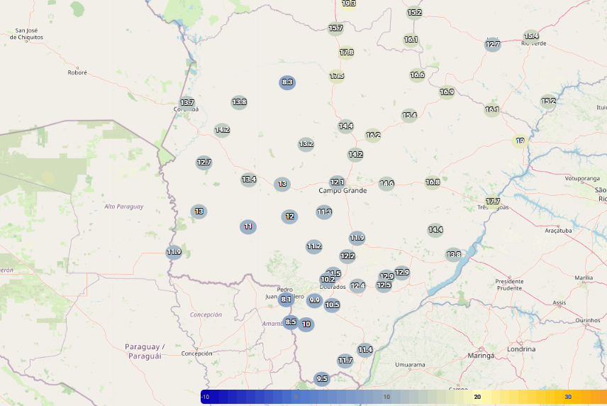Screen dimensions: 607x406
Task: Click the Paraguay / Paraguái country label
Action: click(145, 351)
